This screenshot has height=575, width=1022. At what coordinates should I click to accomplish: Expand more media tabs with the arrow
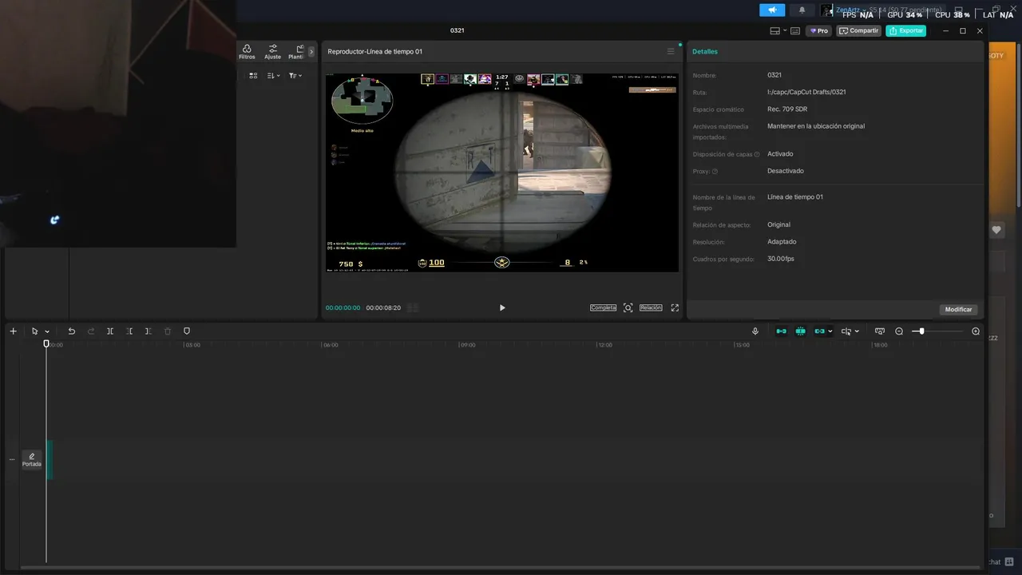[x=311, y=52]
